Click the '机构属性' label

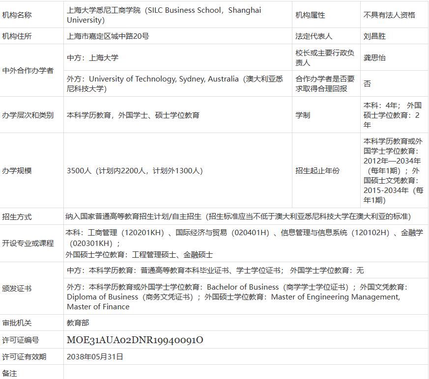coord(310,15)
